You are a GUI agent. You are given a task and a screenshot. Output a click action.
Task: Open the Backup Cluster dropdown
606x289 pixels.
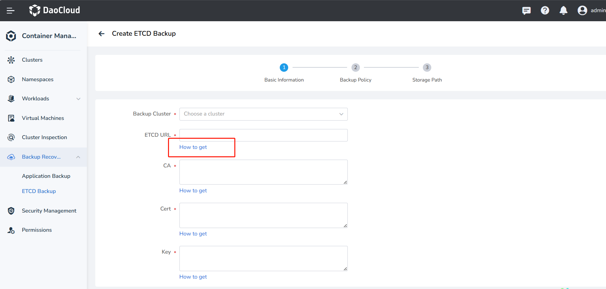tap(263, 114)
